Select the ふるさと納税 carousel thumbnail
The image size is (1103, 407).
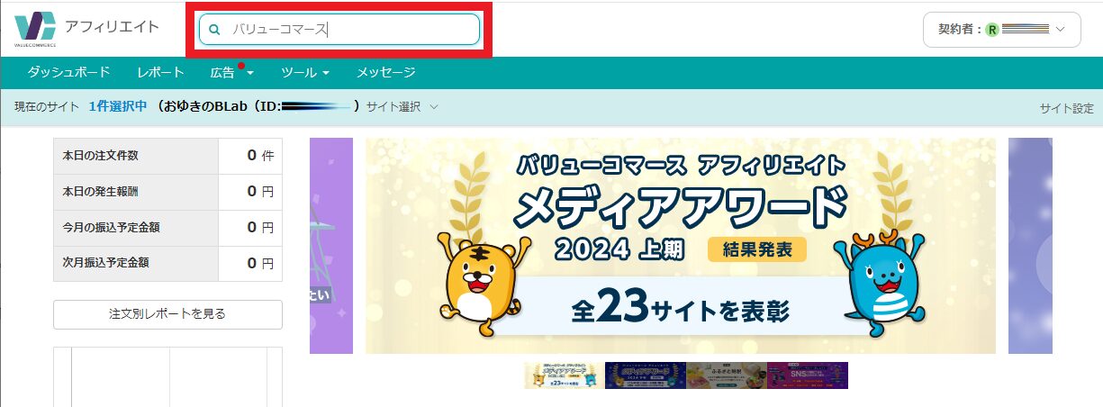click(x=727, y=375)
